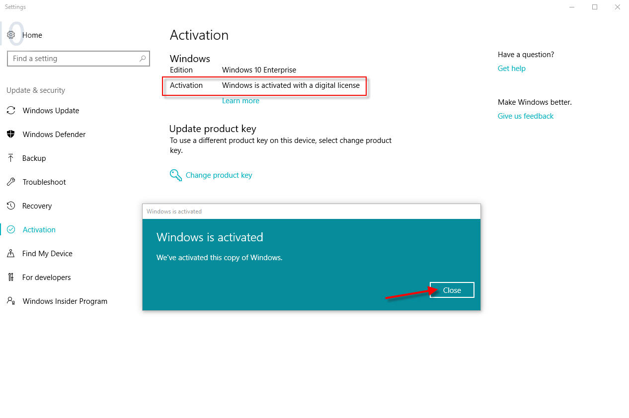Click the Give us feedback link
The image size is (629, 418).
pos(525,116)
